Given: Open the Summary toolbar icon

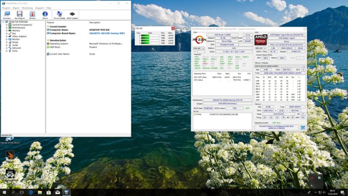Looking at the screenshot, I should 7,15.
